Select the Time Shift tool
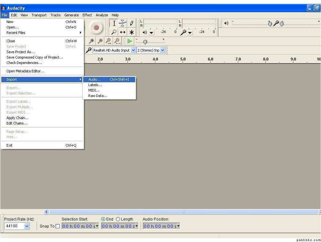The width and height of the screenshot is (321, 242). pos(123,32)
